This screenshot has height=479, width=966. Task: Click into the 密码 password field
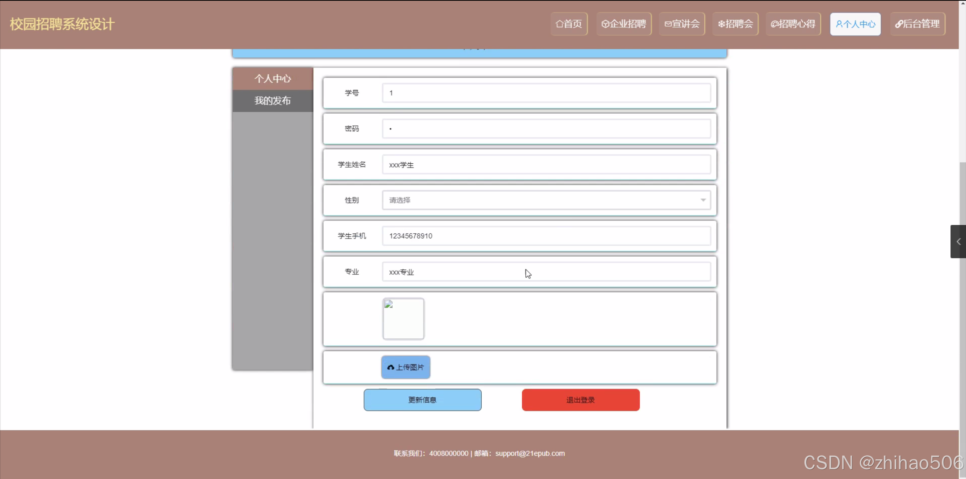546,129
